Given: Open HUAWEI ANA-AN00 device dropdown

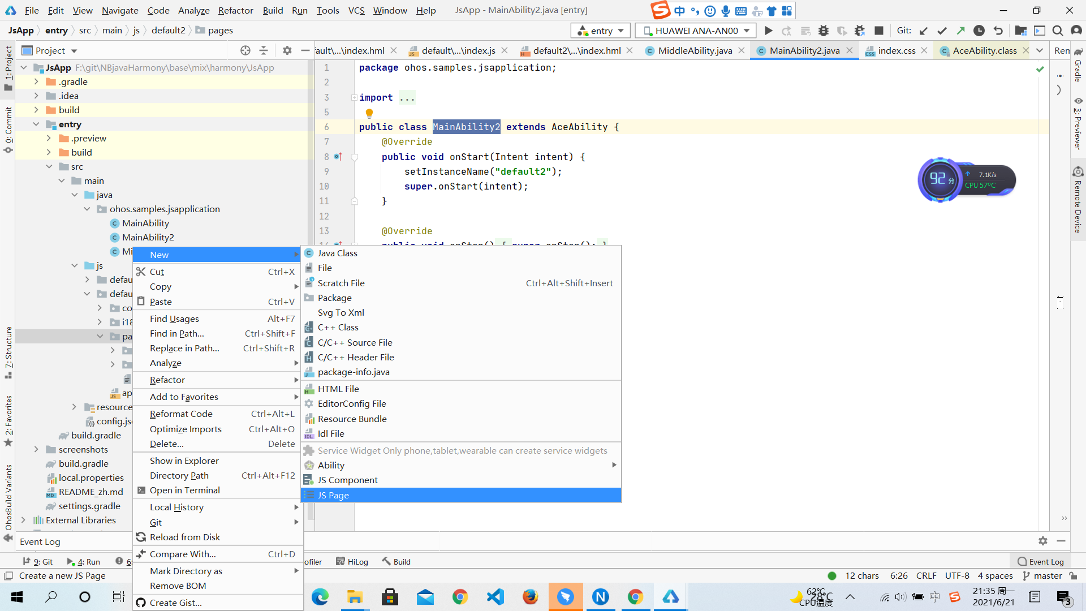Looking at the screenshot, I should pyautogui.click(x=696, y=31).
